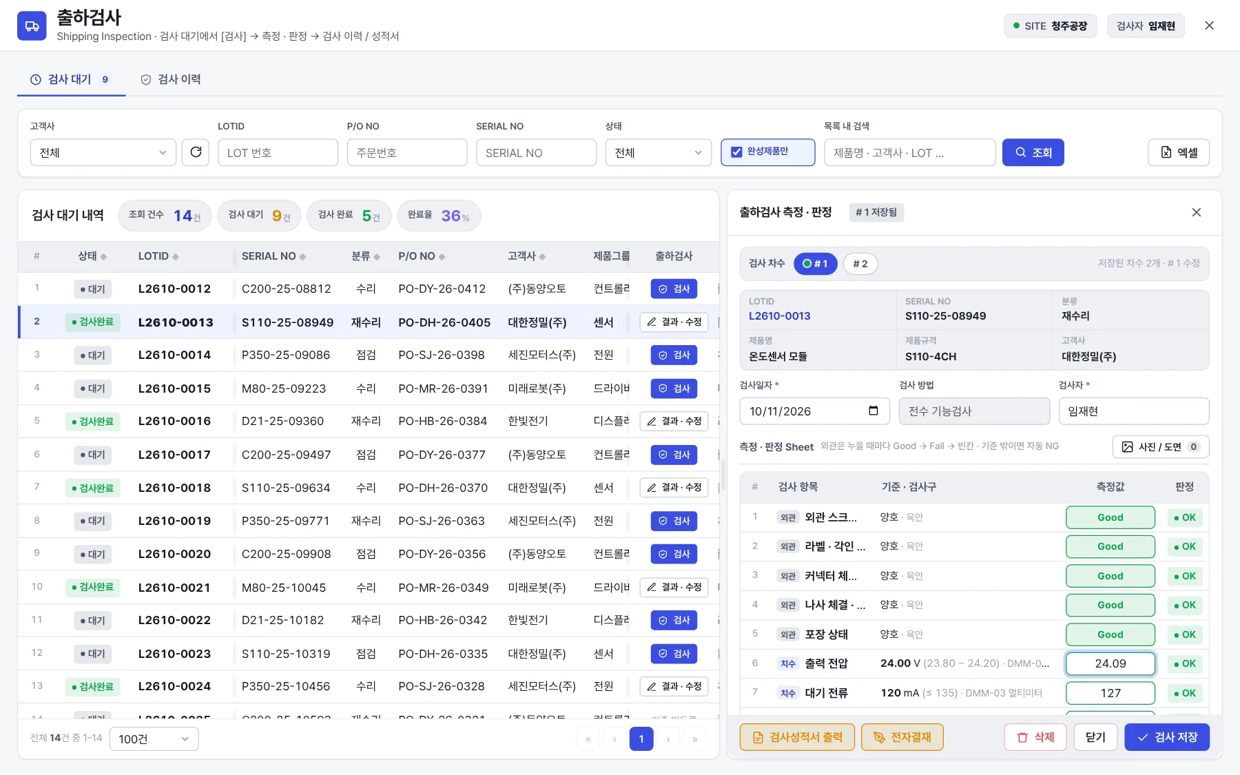Image resolution: width=1240 pixels, height=775 pixels.
Task: Click 삭제 button
Action: point(1035,737)
